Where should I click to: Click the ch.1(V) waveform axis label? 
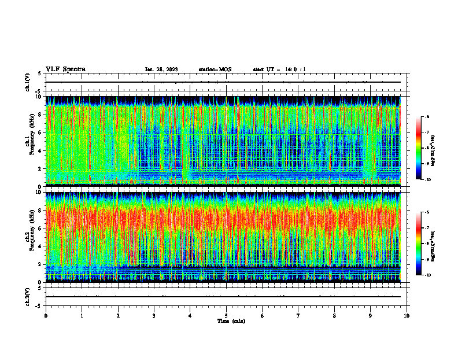[x=27, y=82]
